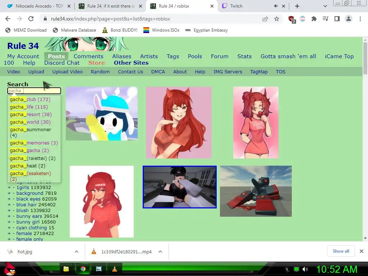This screenshot has width=368, height=276.
Task: Open the Store link
Action: click(x=96, y=63)
